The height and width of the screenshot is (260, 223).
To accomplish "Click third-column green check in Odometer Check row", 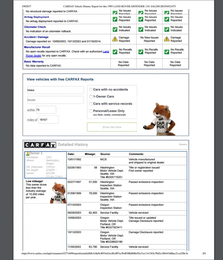I will (x=167, y=29).
